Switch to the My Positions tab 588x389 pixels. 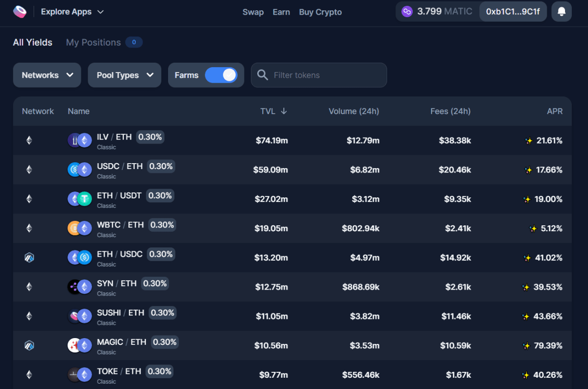click(93, 43)
